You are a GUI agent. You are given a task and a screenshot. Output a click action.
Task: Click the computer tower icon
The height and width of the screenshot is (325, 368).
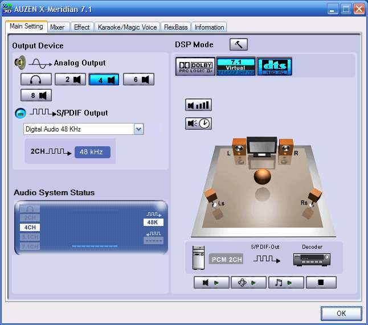pyautogui.click(x=198, y=257)
